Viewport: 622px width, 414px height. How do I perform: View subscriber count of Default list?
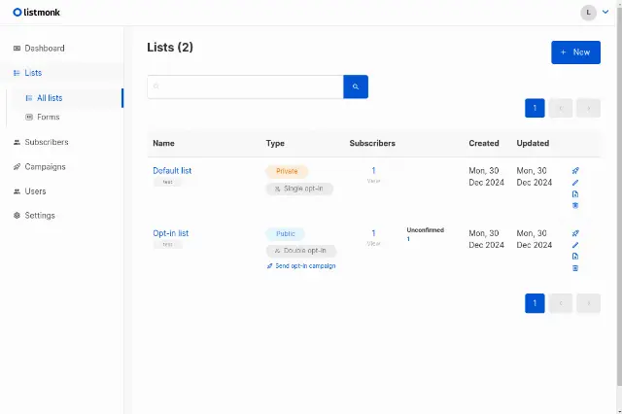373,170
